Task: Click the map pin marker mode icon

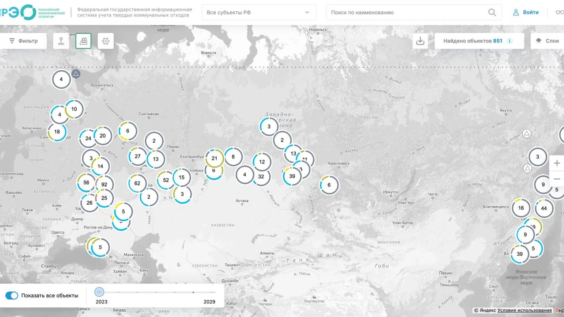Action: click(61, 41)
